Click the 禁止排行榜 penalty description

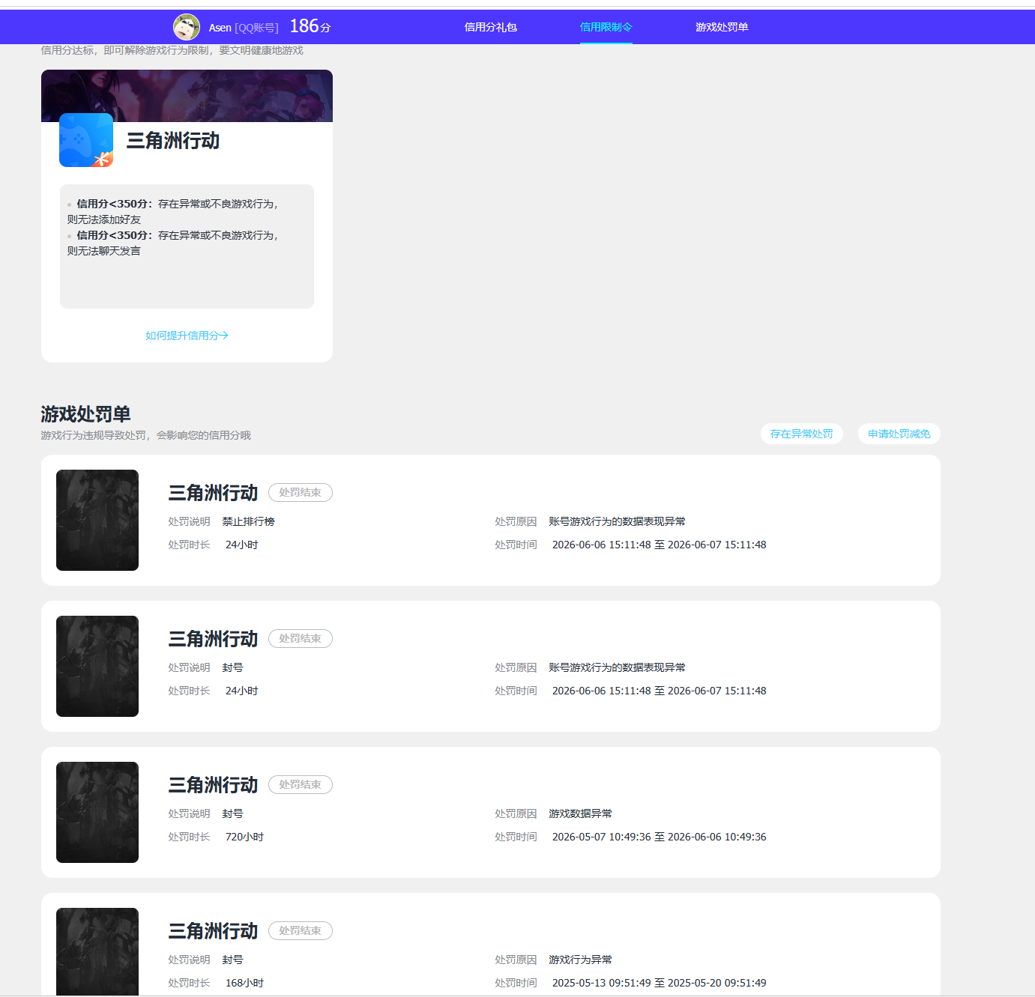(249, 521)
